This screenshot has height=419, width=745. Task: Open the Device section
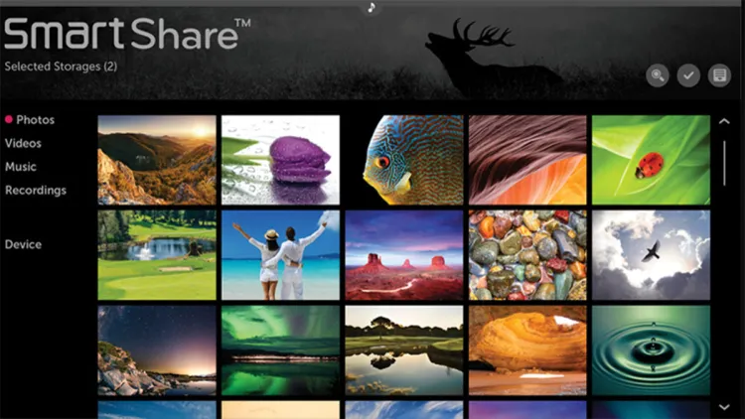tap(24, 244)
